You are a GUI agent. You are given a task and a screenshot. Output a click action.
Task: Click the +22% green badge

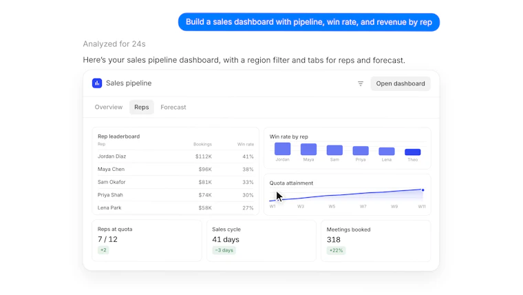click(x=336, y=251)
